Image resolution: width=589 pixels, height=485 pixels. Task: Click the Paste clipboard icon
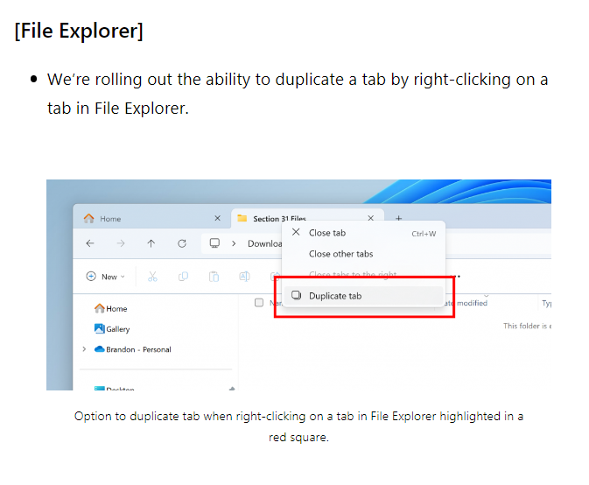214,277
